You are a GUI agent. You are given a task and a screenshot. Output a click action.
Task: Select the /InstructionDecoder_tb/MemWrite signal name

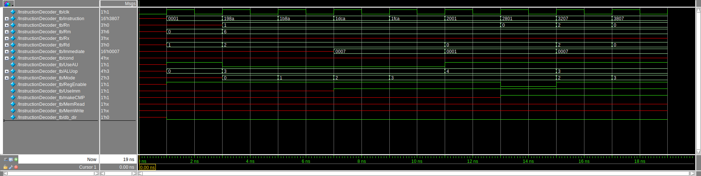pyautogui.click(x=51, y=111)
